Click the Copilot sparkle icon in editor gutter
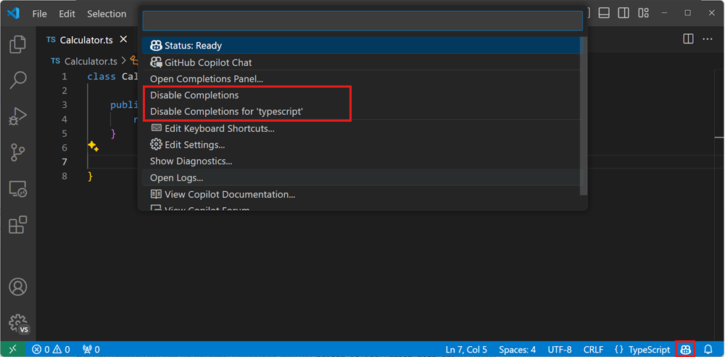 pos(93,146)
